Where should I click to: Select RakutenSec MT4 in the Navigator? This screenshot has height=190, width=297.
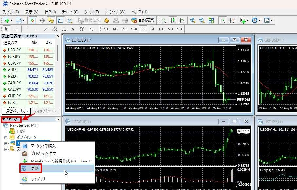[24, 125]
